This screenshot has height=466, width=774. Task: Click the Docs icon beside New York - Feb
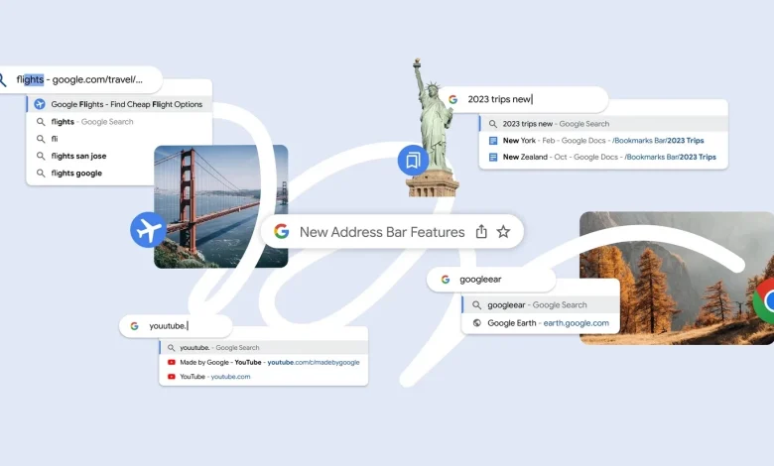tap(492, 141)
